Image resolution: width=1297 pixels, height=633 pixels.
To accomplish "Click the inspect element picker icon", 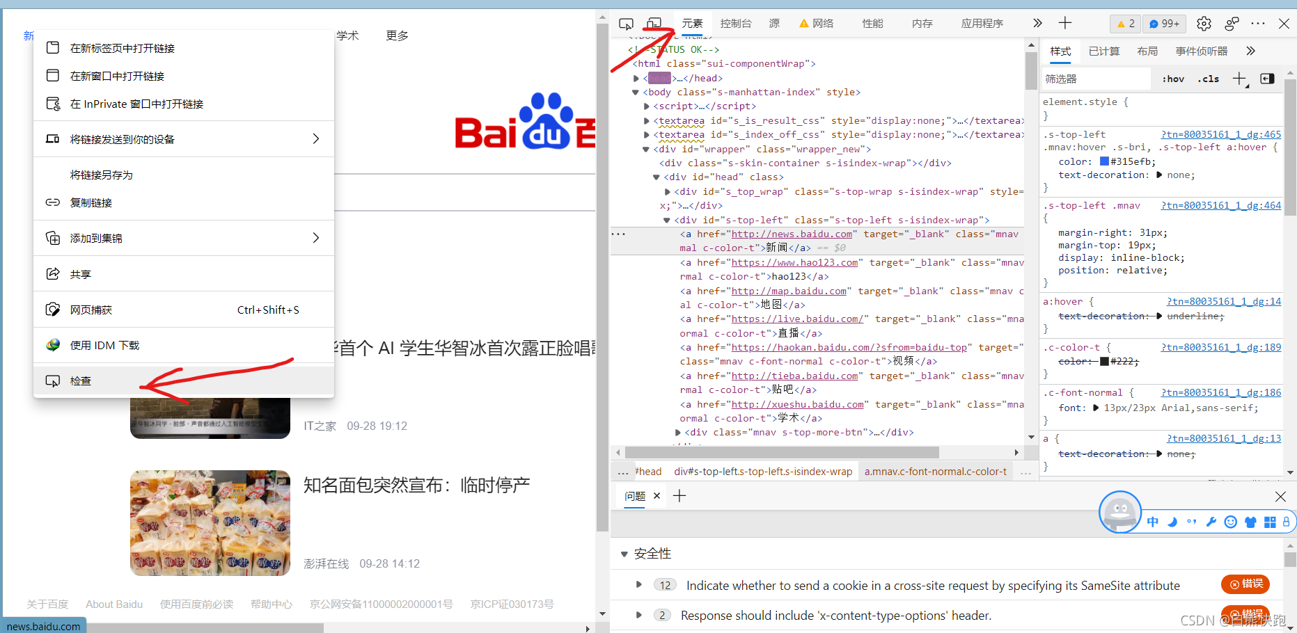I will [626, 24].
